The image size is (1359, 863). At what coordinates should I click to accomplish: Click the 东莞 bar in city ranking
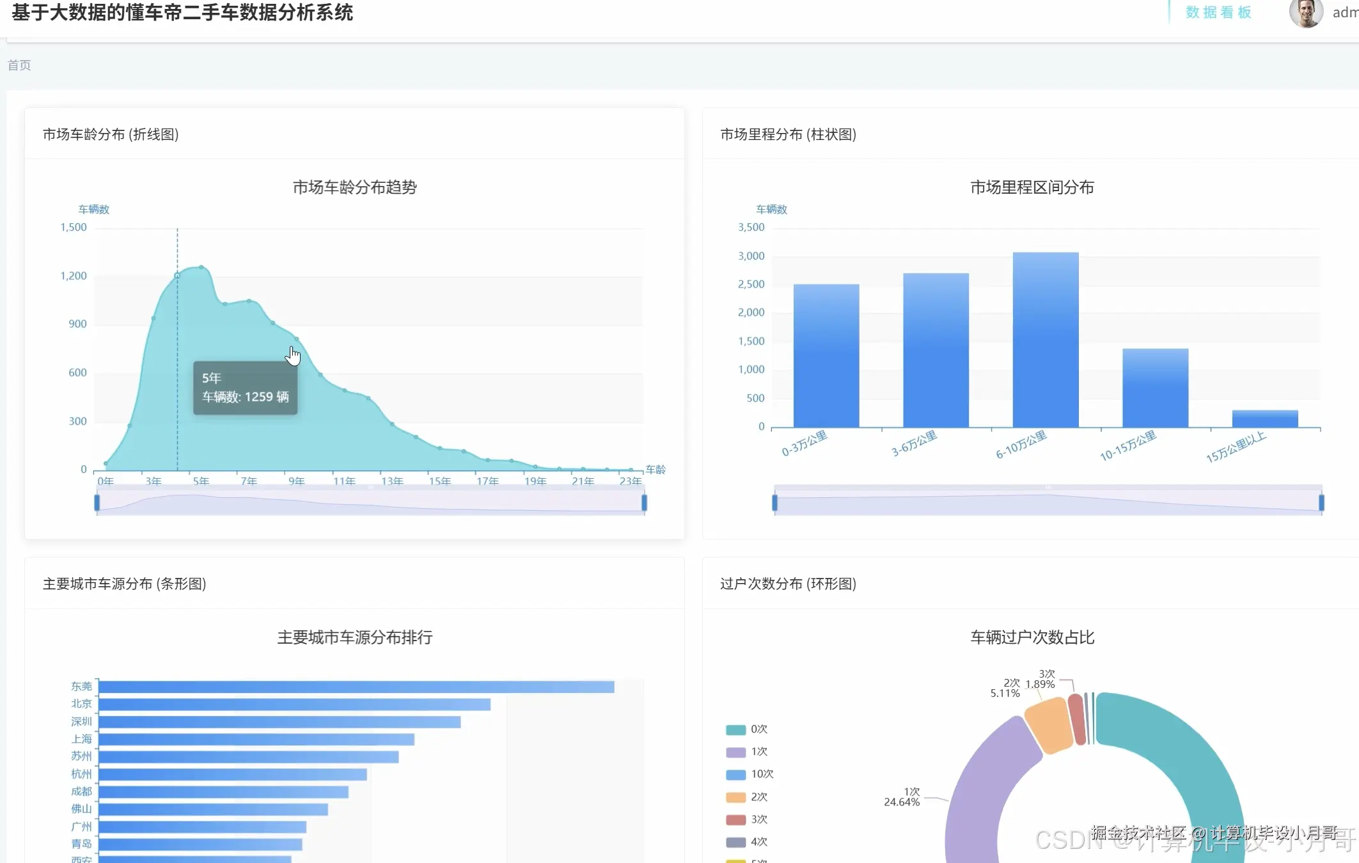coord(352,686)
